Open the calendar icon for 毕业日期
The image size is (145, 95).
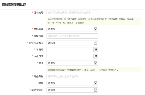96,56
